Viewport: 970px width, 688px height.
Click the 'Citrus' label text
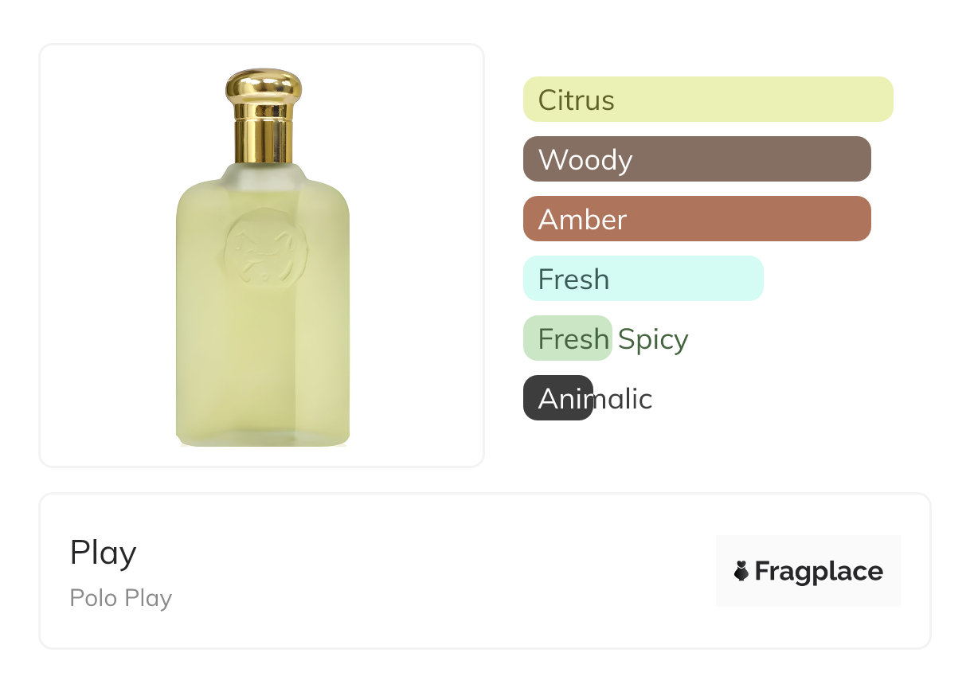point(576,100)
